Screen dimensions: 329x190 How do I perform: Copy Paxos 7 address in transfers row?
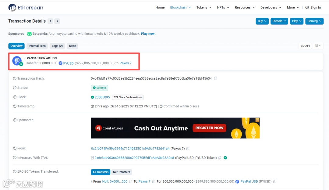pos(154,181)
